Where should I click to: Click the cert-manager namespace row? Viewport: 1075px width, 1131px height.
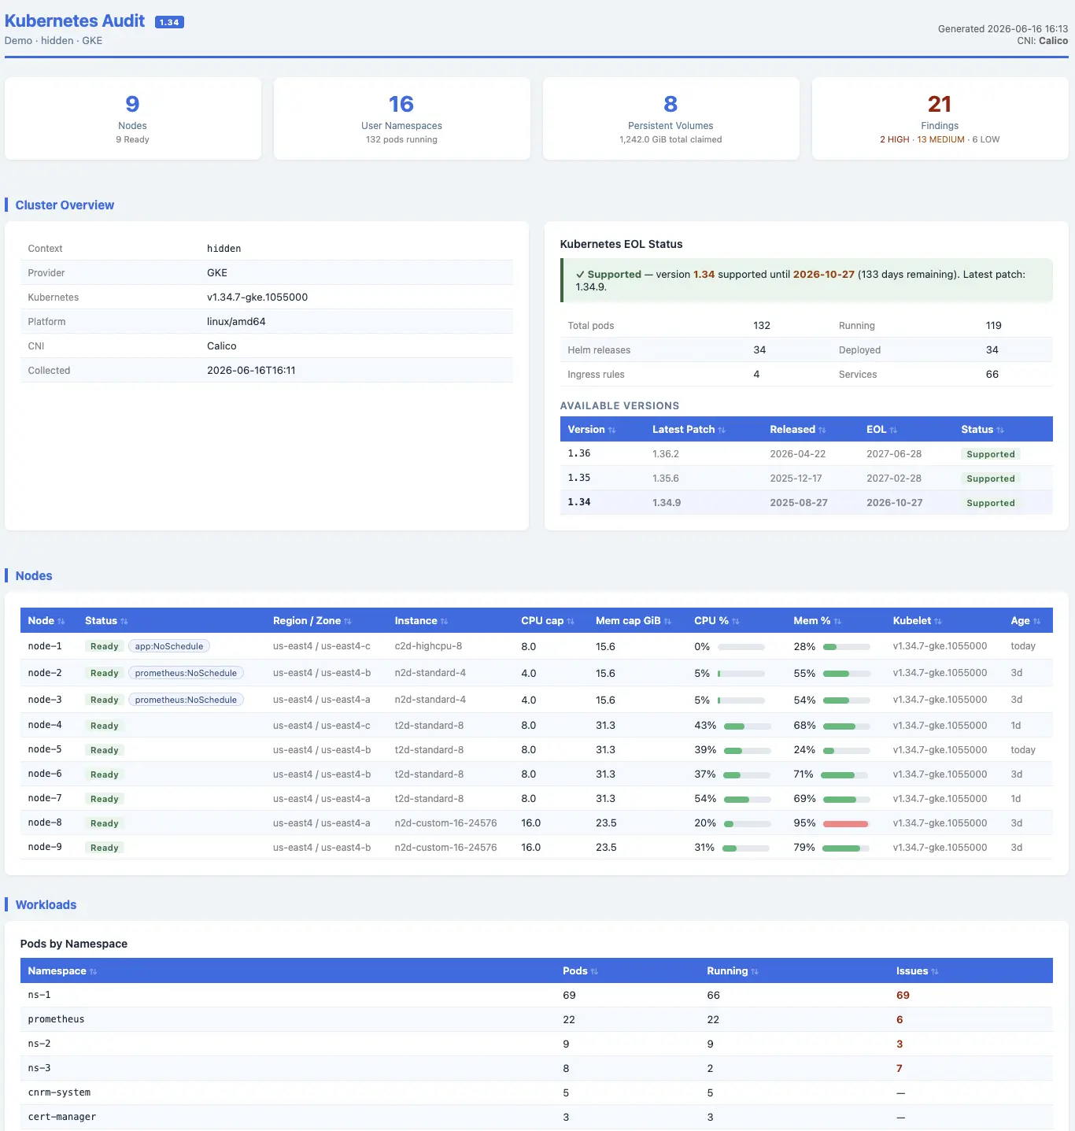point(537,1118)
